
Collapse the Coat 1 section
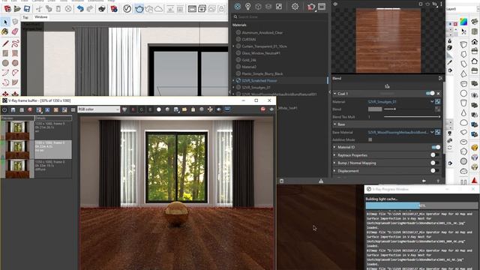click(x=334, y=94)
